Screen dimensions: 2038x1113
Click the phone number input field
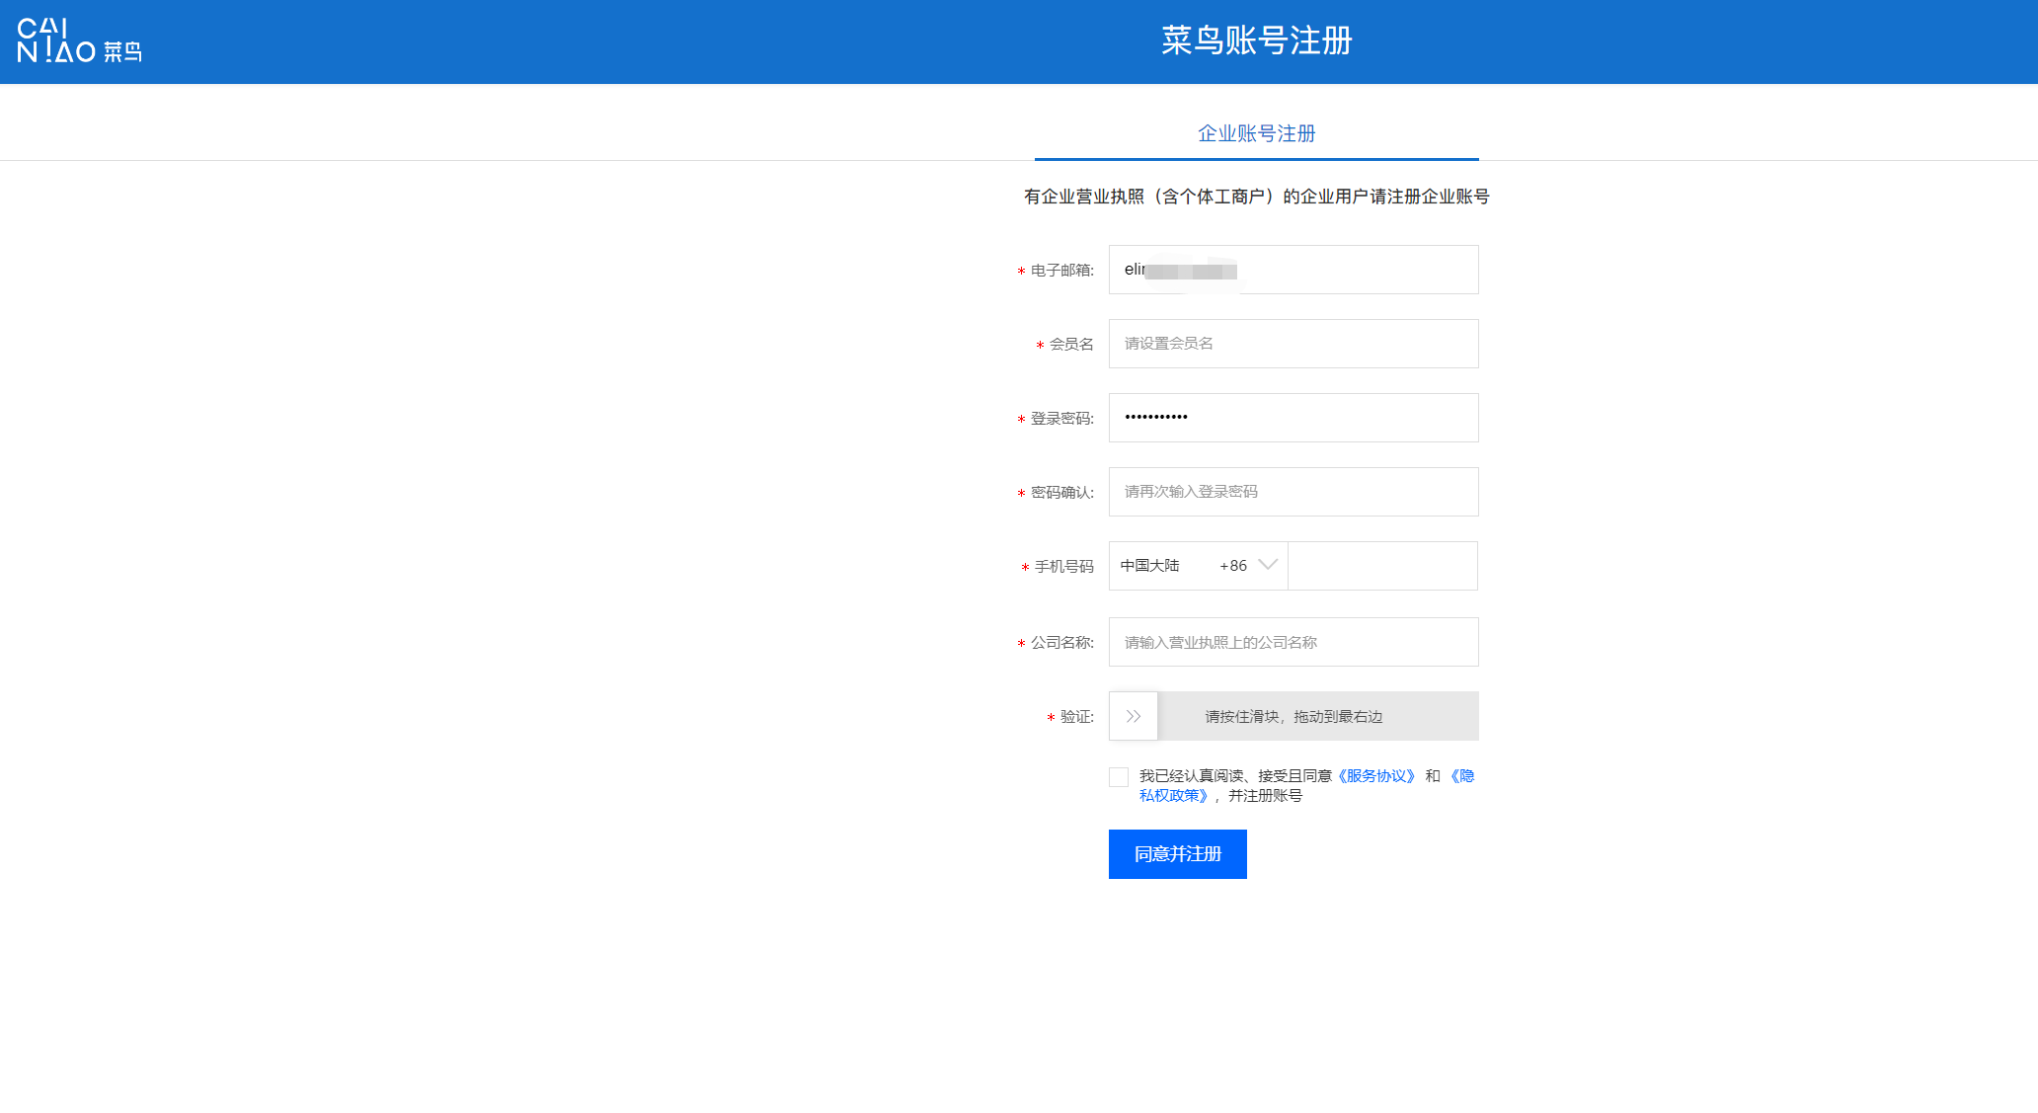pos(1382,566)
